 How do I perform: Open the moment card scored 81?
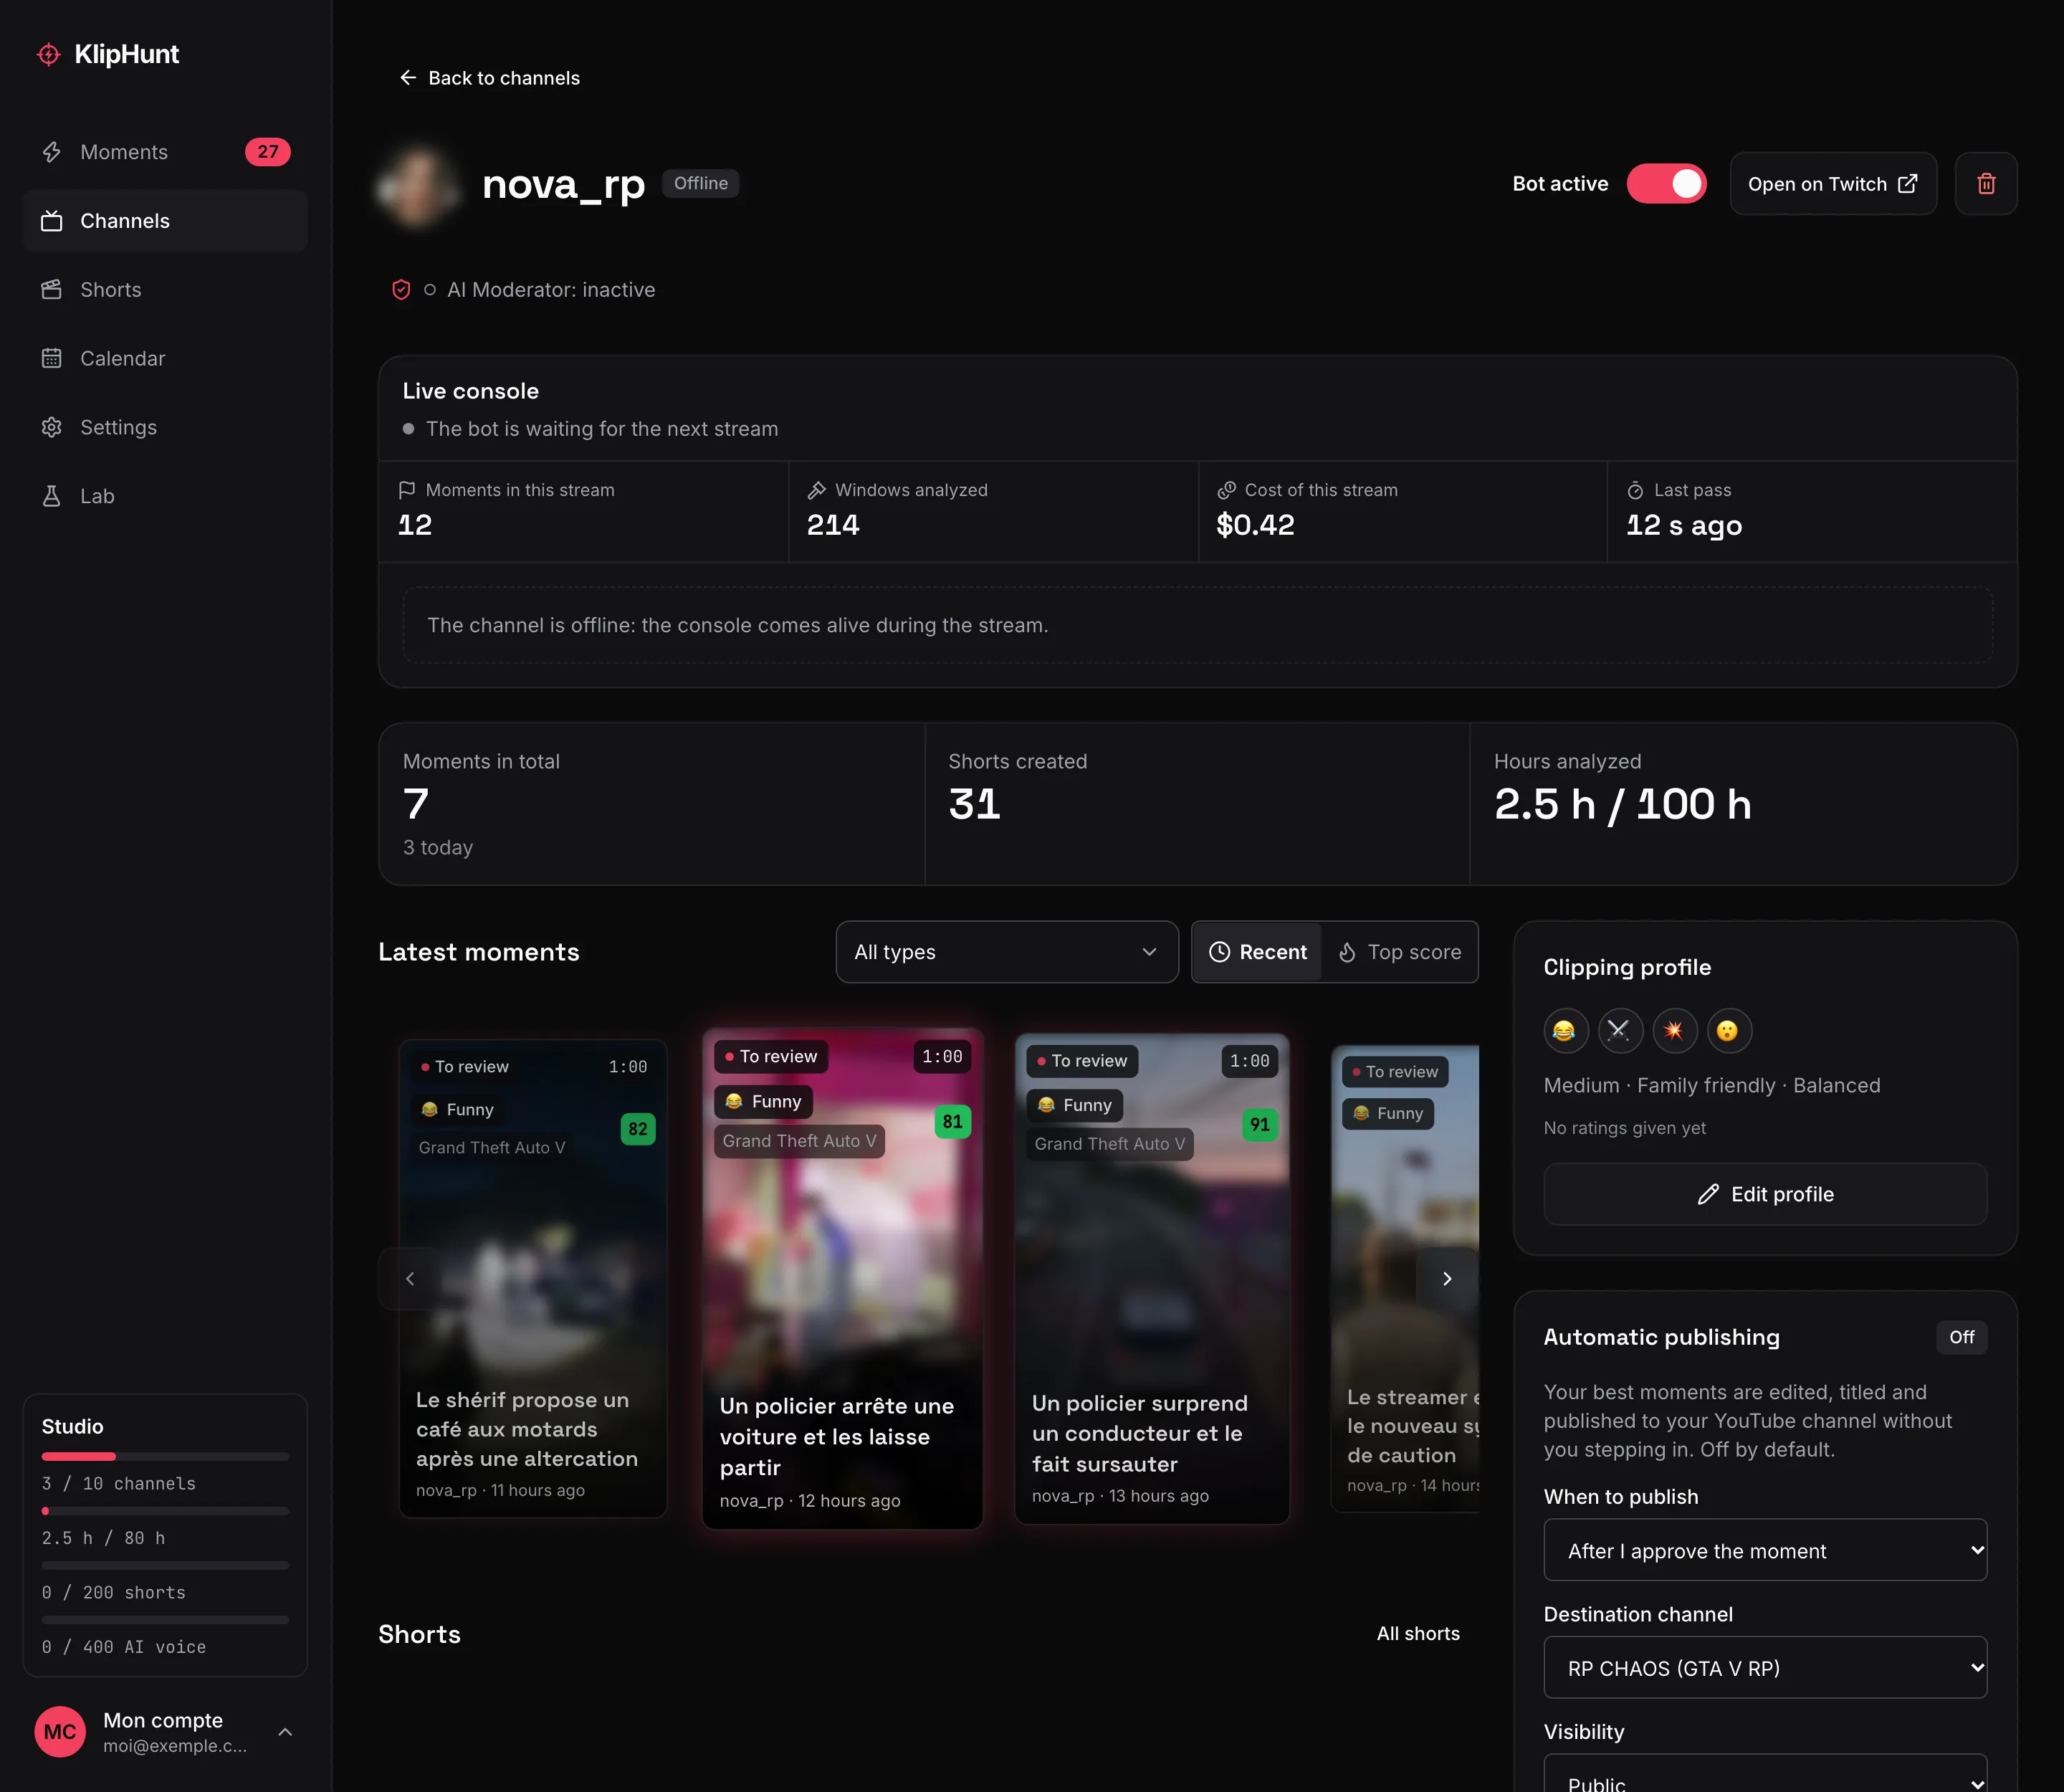(842, 1278)
